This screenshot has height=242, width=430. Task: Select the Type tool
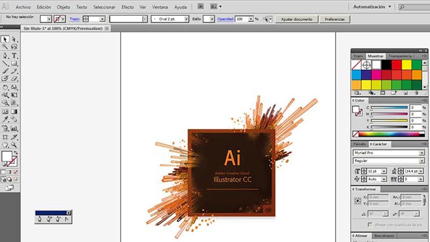(14, 56)
